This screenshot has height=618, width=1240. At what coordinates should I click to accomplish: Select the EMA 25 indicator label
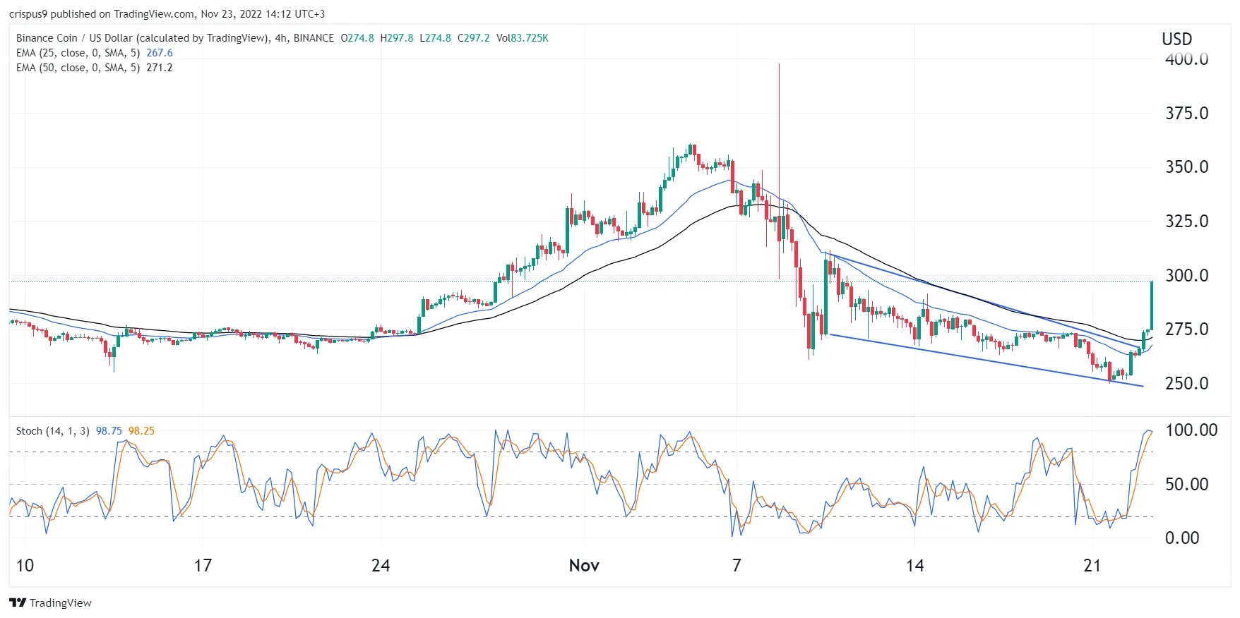tap(78, 53)
